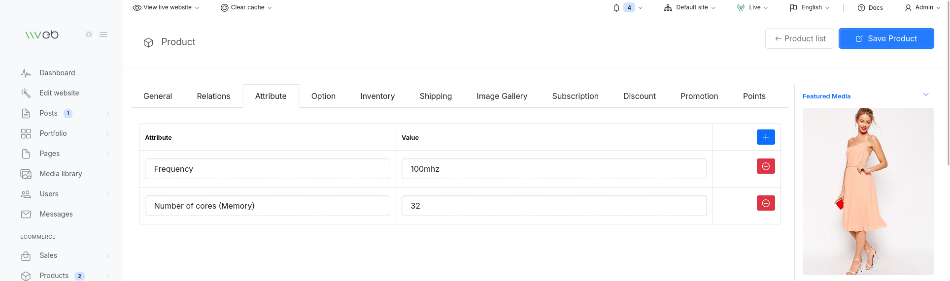Click the Save Product button
This screenshot has width=950, height=281.
[886, 38]
